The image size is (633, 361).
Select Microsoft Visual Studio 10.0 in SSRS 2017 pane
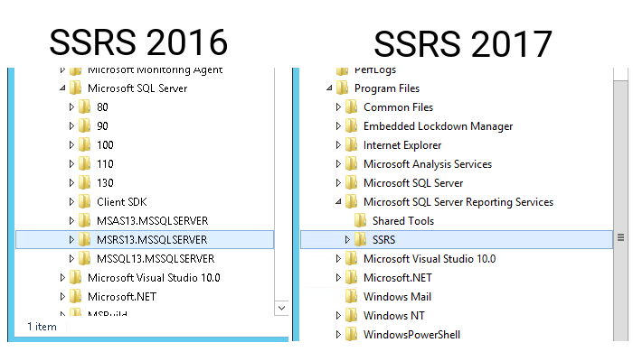430,259
